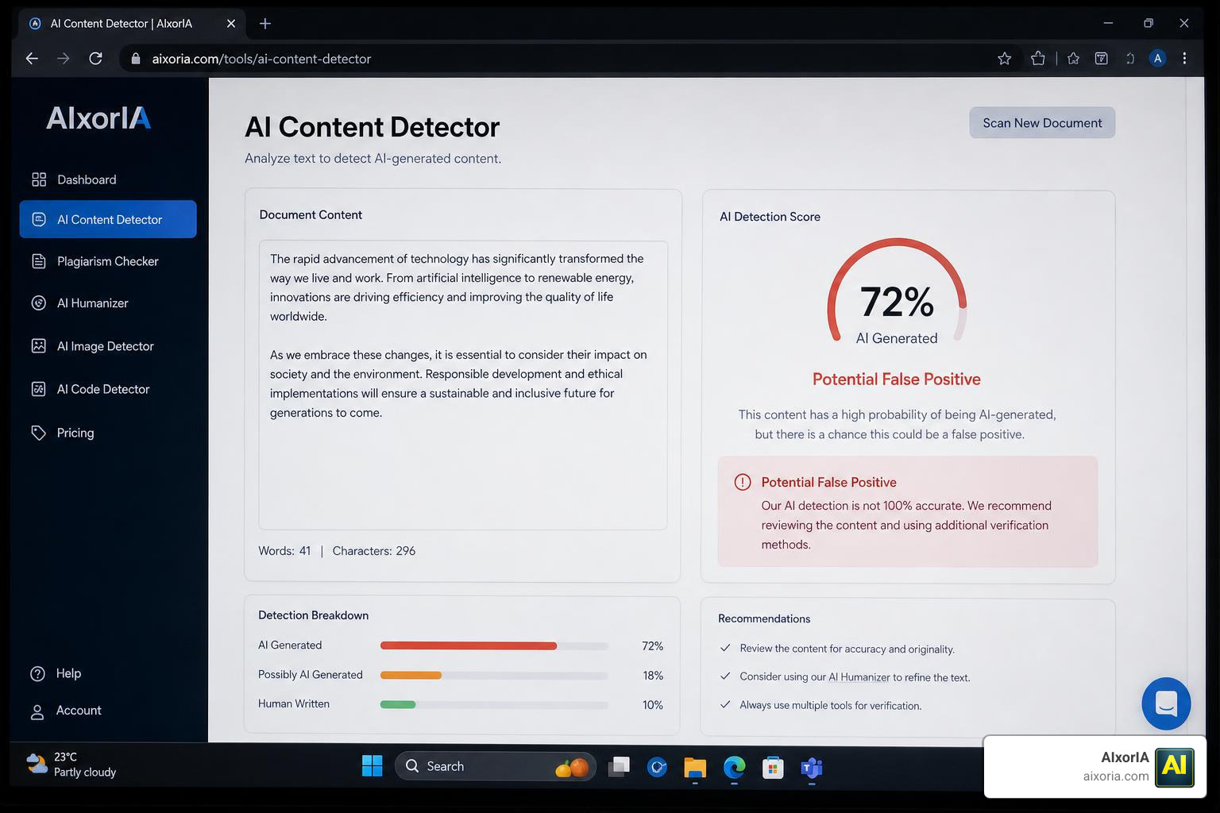Image resolution: width=1220 pixels, height=813 pixels.
Task: Click the site lock icon in address bar
Action: pos(135,59)
